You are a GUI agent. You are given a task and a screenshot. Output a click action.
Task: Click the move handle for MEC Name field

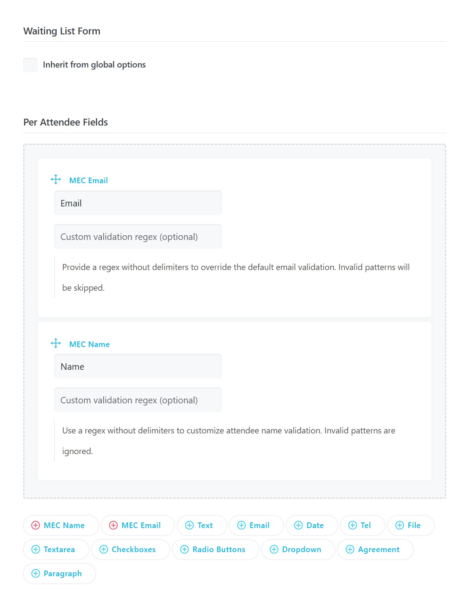[x=56, y=343]
